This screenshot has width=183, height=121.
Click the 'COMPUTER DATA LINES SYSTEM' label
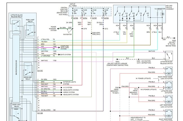(64, 48)
